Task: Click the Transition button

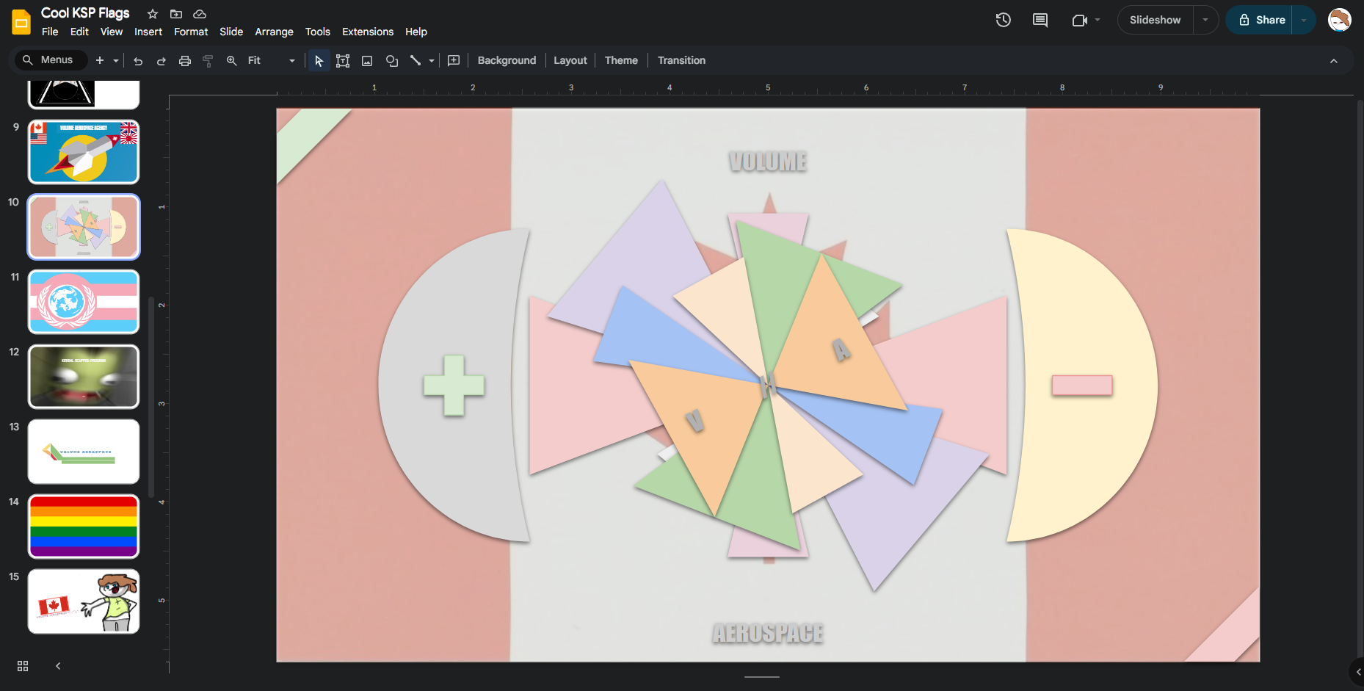Action: coord(681,60)
